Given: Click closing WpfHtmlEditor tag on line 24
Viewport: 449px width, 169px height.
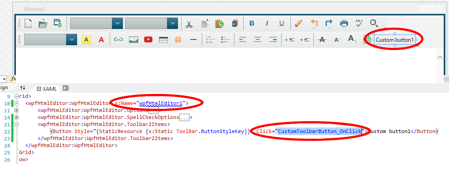Looking at the screenshot, I should coord(71,145).
